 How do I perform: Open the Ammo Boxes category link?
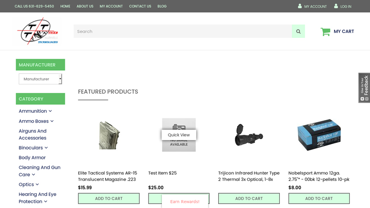34,121
